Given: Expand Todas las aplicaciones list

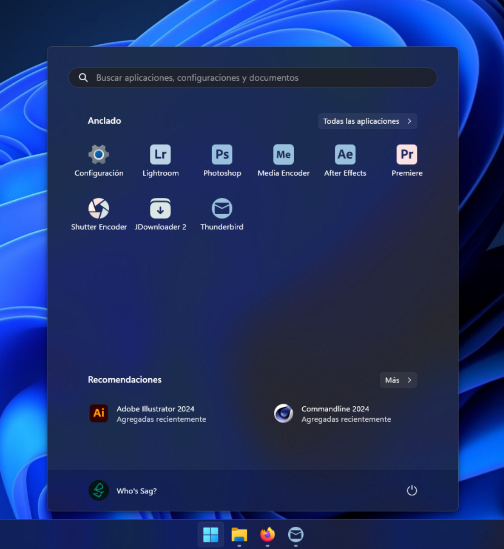Looking at the screenshot, I should tap(368, 121).
